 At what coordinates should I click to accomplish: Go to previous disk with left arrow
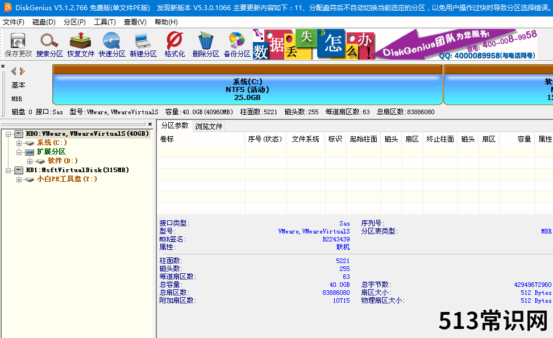coord(14,71)
